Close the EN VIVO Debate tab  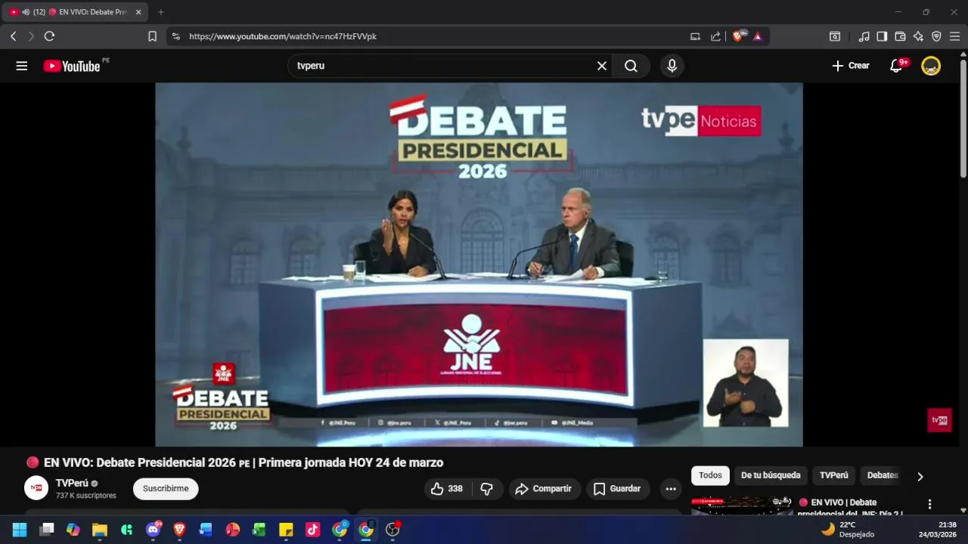tap(138, 12)
